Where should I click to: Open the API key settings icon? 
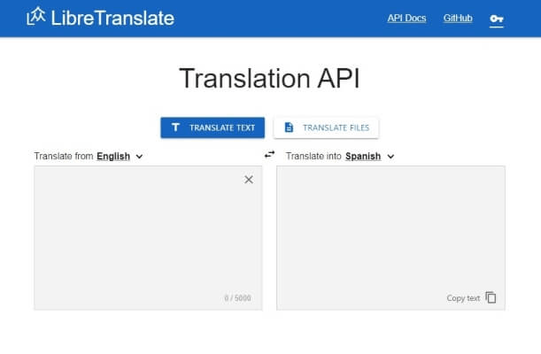(497, 19)
